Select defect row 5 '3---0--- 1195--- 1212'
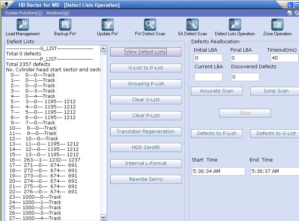The height and width of the screenshot is (221, 299). (43, 102)
